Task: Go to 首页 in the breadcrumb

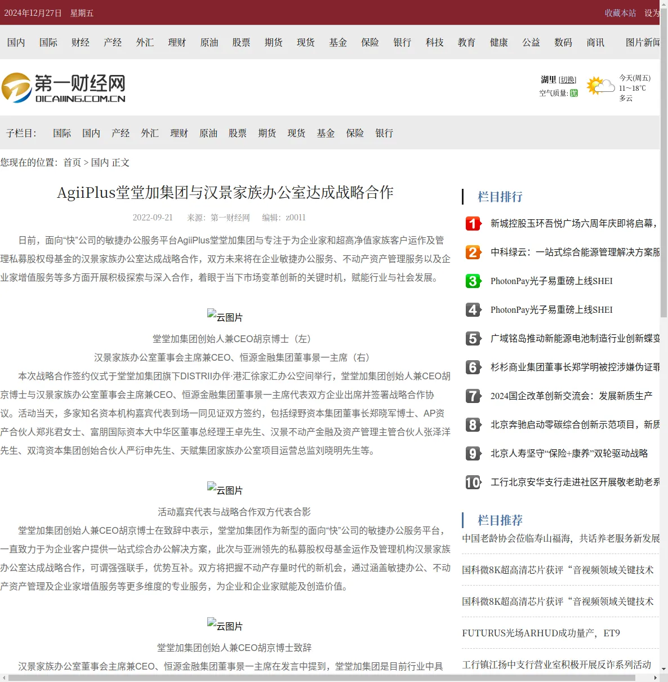Action: pyautogui.click(x=72, y=162)
